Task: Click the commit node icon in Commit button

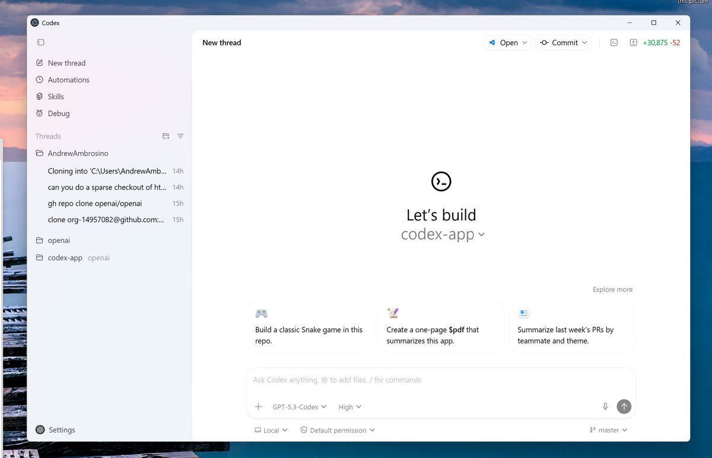Action: point(544,43)
